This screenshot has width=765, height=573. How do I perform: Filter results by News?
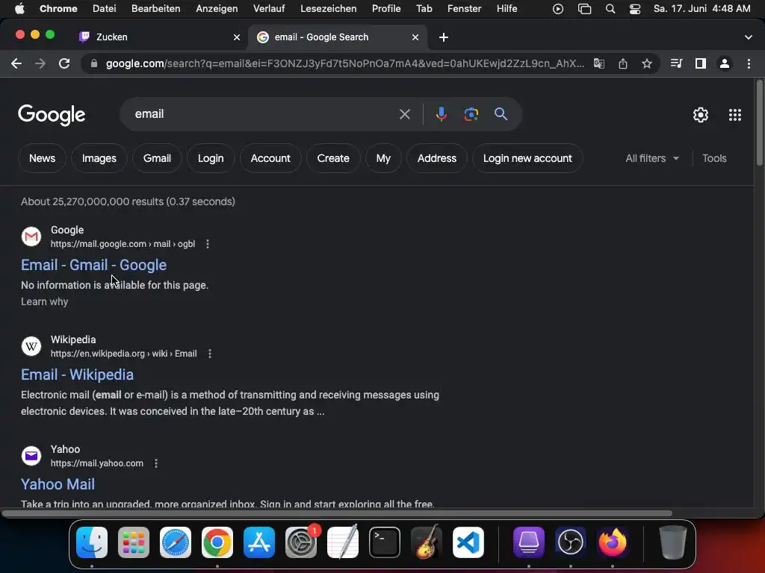click(42, 158)
